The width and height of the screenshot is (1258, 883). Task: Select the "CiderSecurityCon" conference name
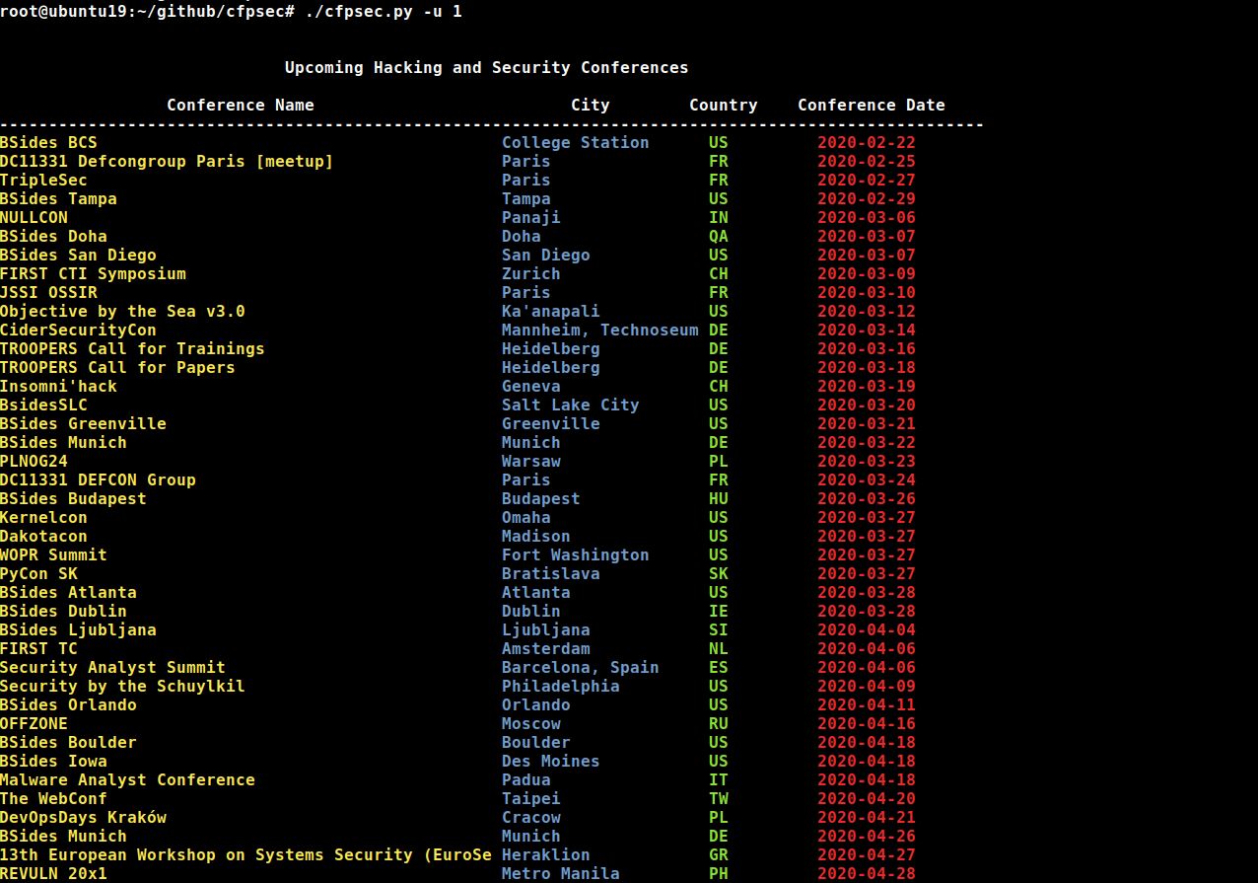point(78,330)
